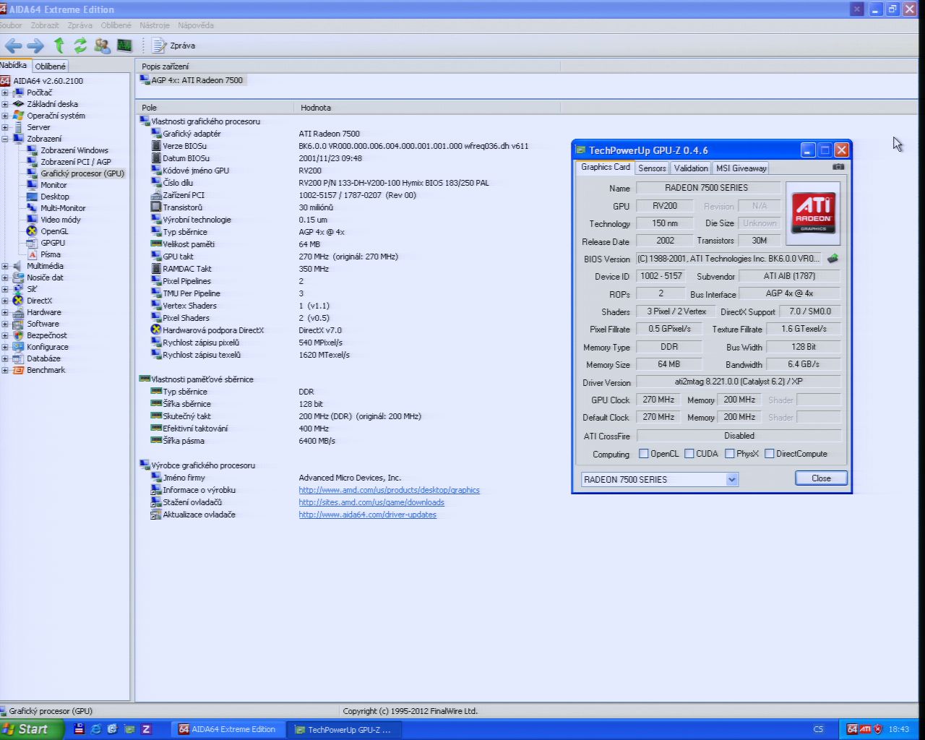Viewport: 925px width, 740px height.
Task: Click the Hodnota column header
Action: (x=427, y=108)
